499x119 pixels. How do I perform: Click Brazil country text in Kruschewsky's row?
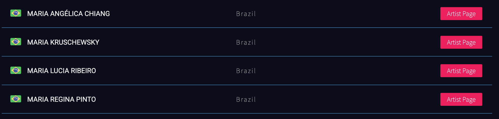click(x=246, y=42)
